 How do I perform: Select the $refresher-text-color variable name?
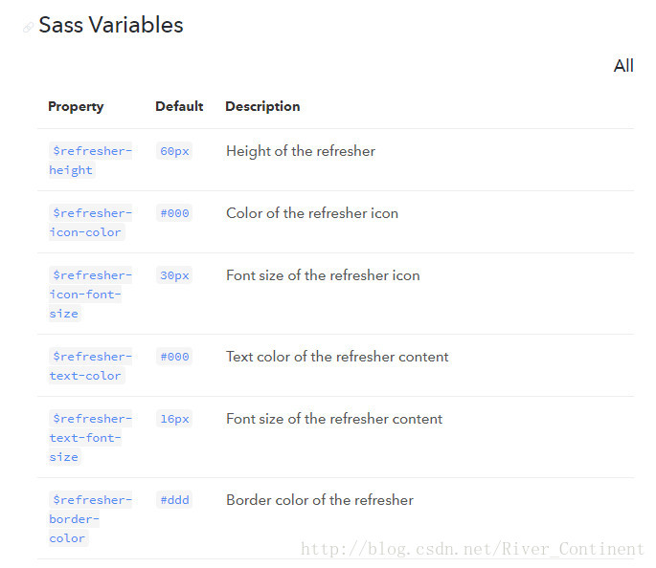tap(90, 366)
